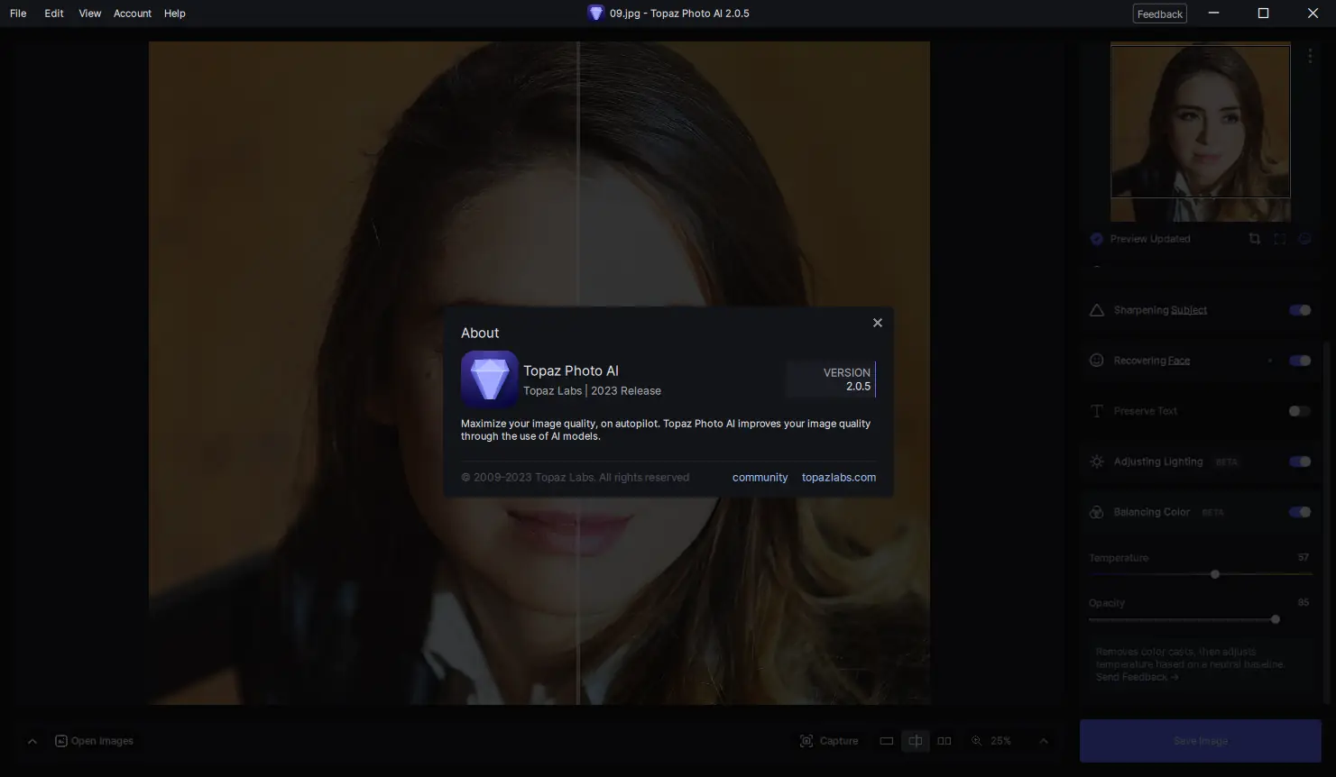This screenshot has width=1336, height=777.
Task: Select the side-by-side view mode icon
Action: click(944, 741)
